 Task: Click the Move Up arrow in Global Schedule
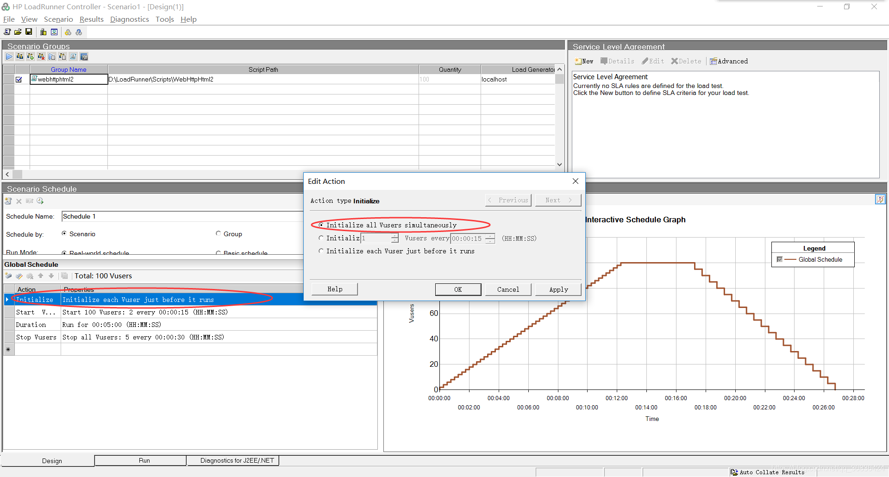[41, 276]
